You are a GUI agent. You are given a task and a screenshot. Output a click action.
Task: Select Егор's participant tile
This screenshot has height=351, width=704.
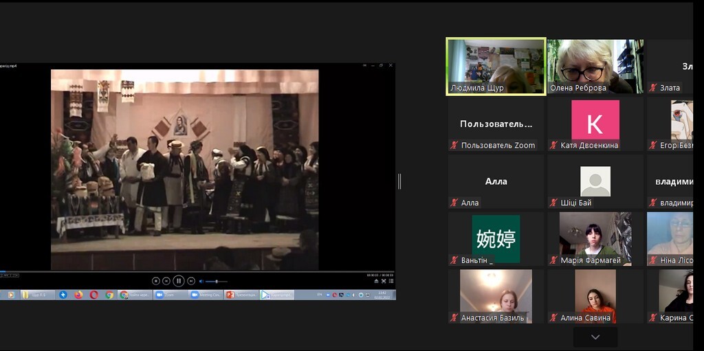pos(670,124)
